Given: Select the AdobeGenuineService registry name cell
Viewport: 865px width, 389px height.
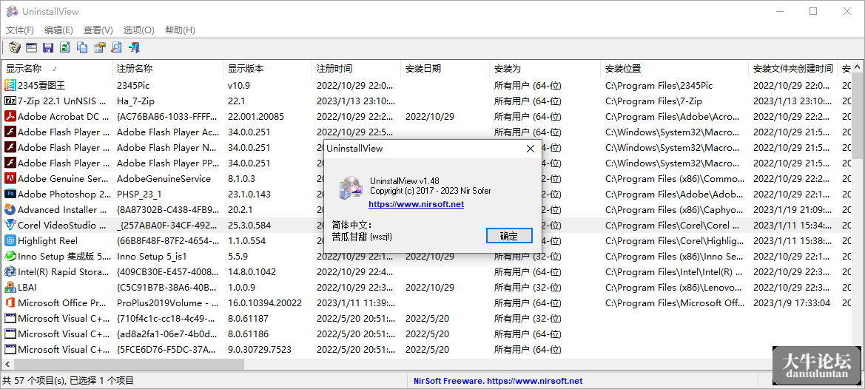Looking at the screenshot, I should click(164, 178).
